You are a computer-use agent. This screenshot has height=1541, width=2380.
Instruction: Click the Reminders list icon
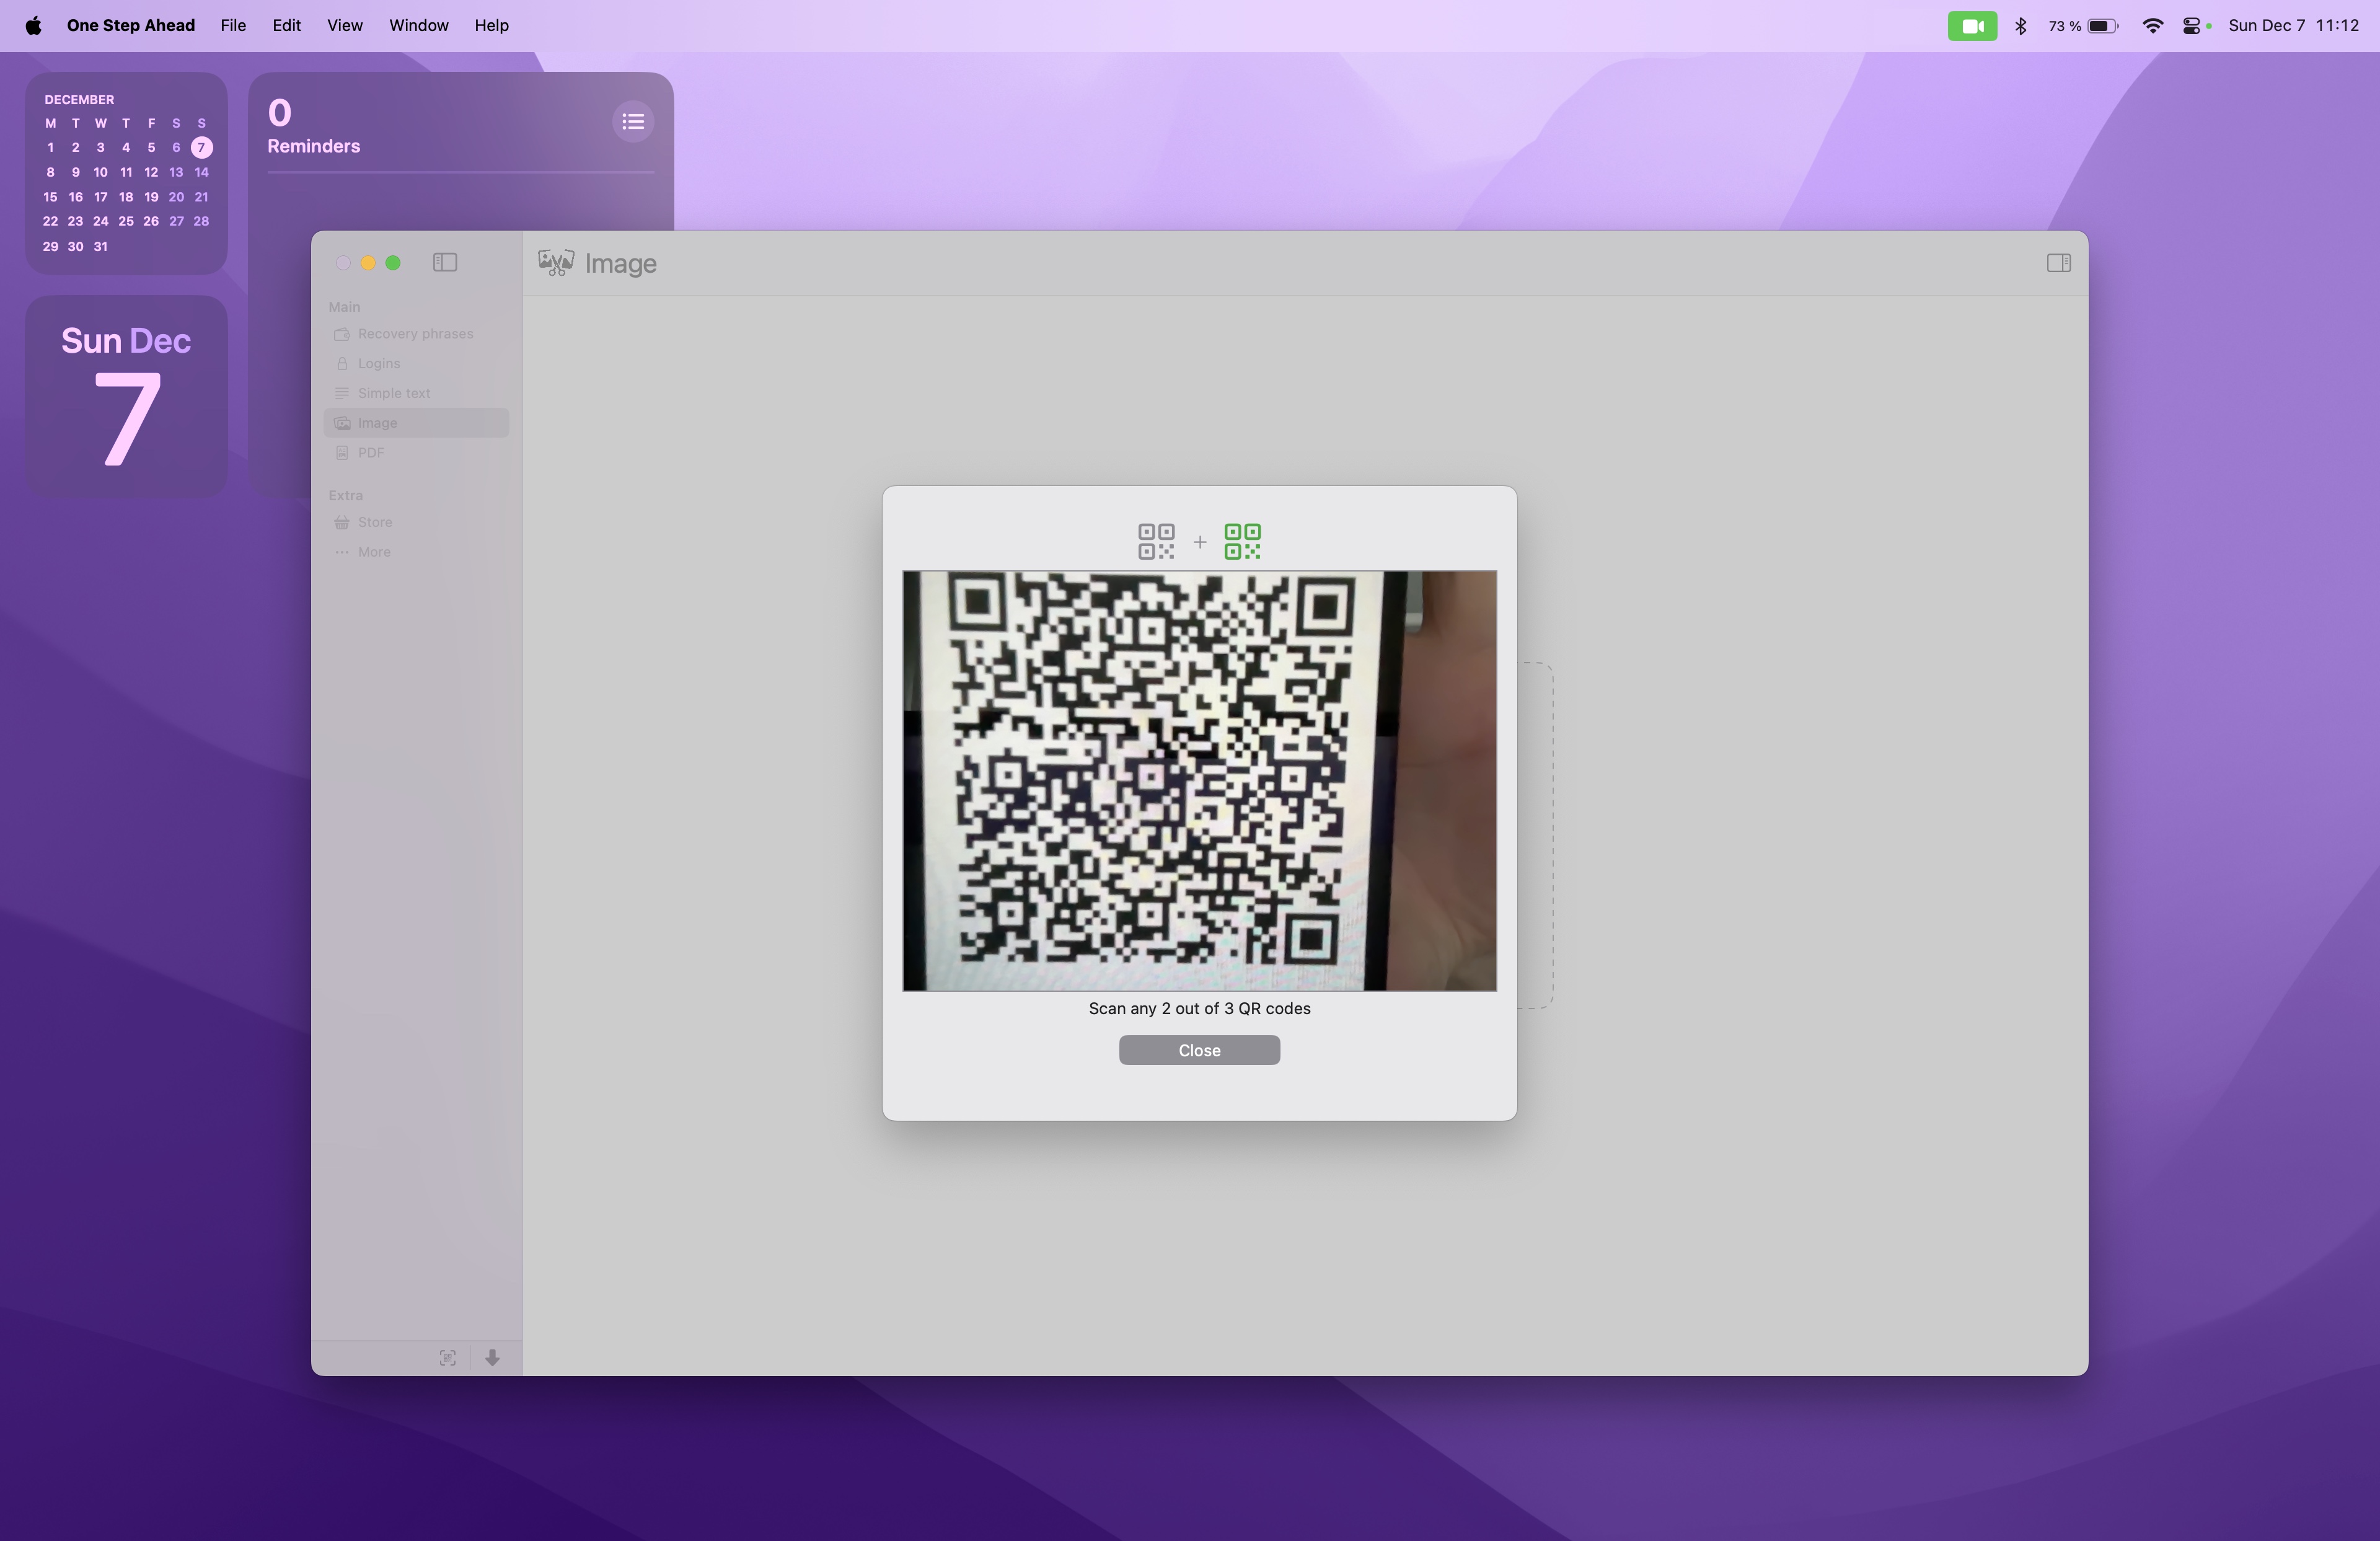[x=633, y=121]
